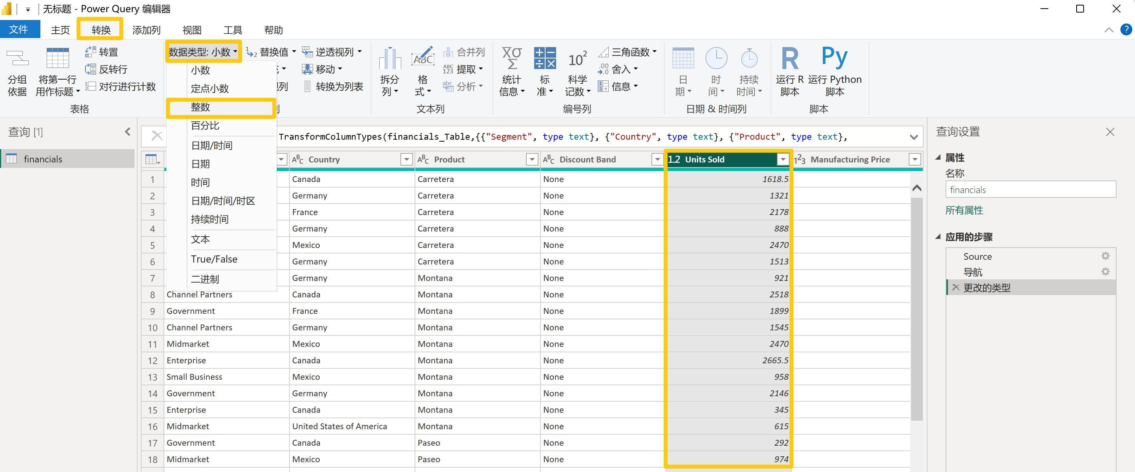The width and height of the screenshot is (1135, 472).
Task: Open the Units Sold column filter dropdown
Action: click(782, 159)
